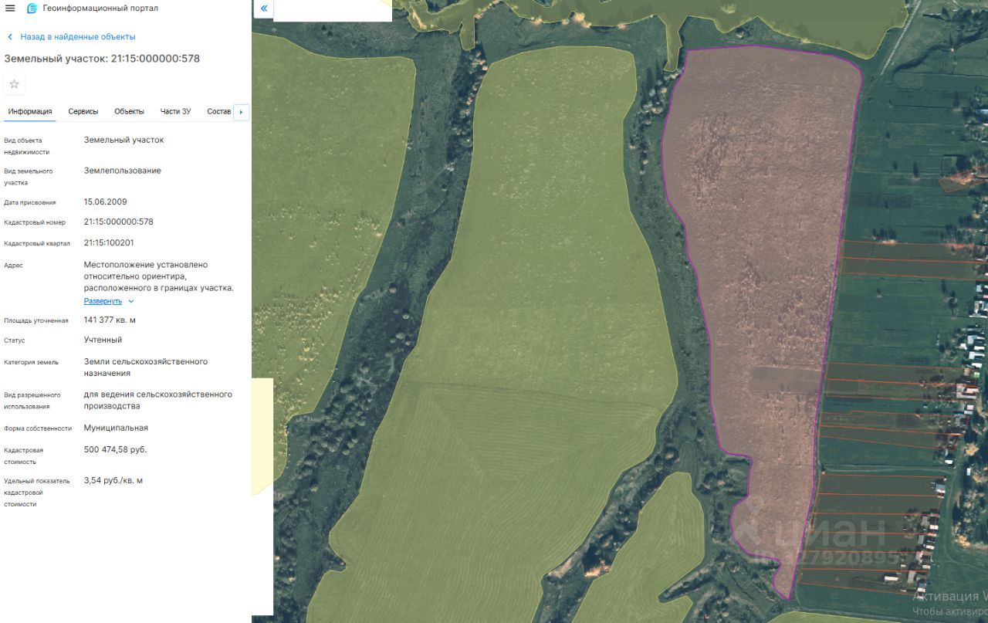Select the Кадастровый квартал label
This screenshot has height=623, width=988.
click(37, 243)
